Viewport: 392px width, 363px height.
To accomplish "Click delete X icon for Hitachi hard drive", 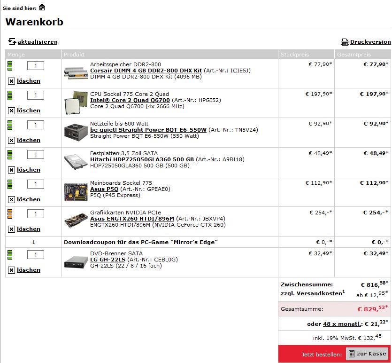I will [11, 170].
